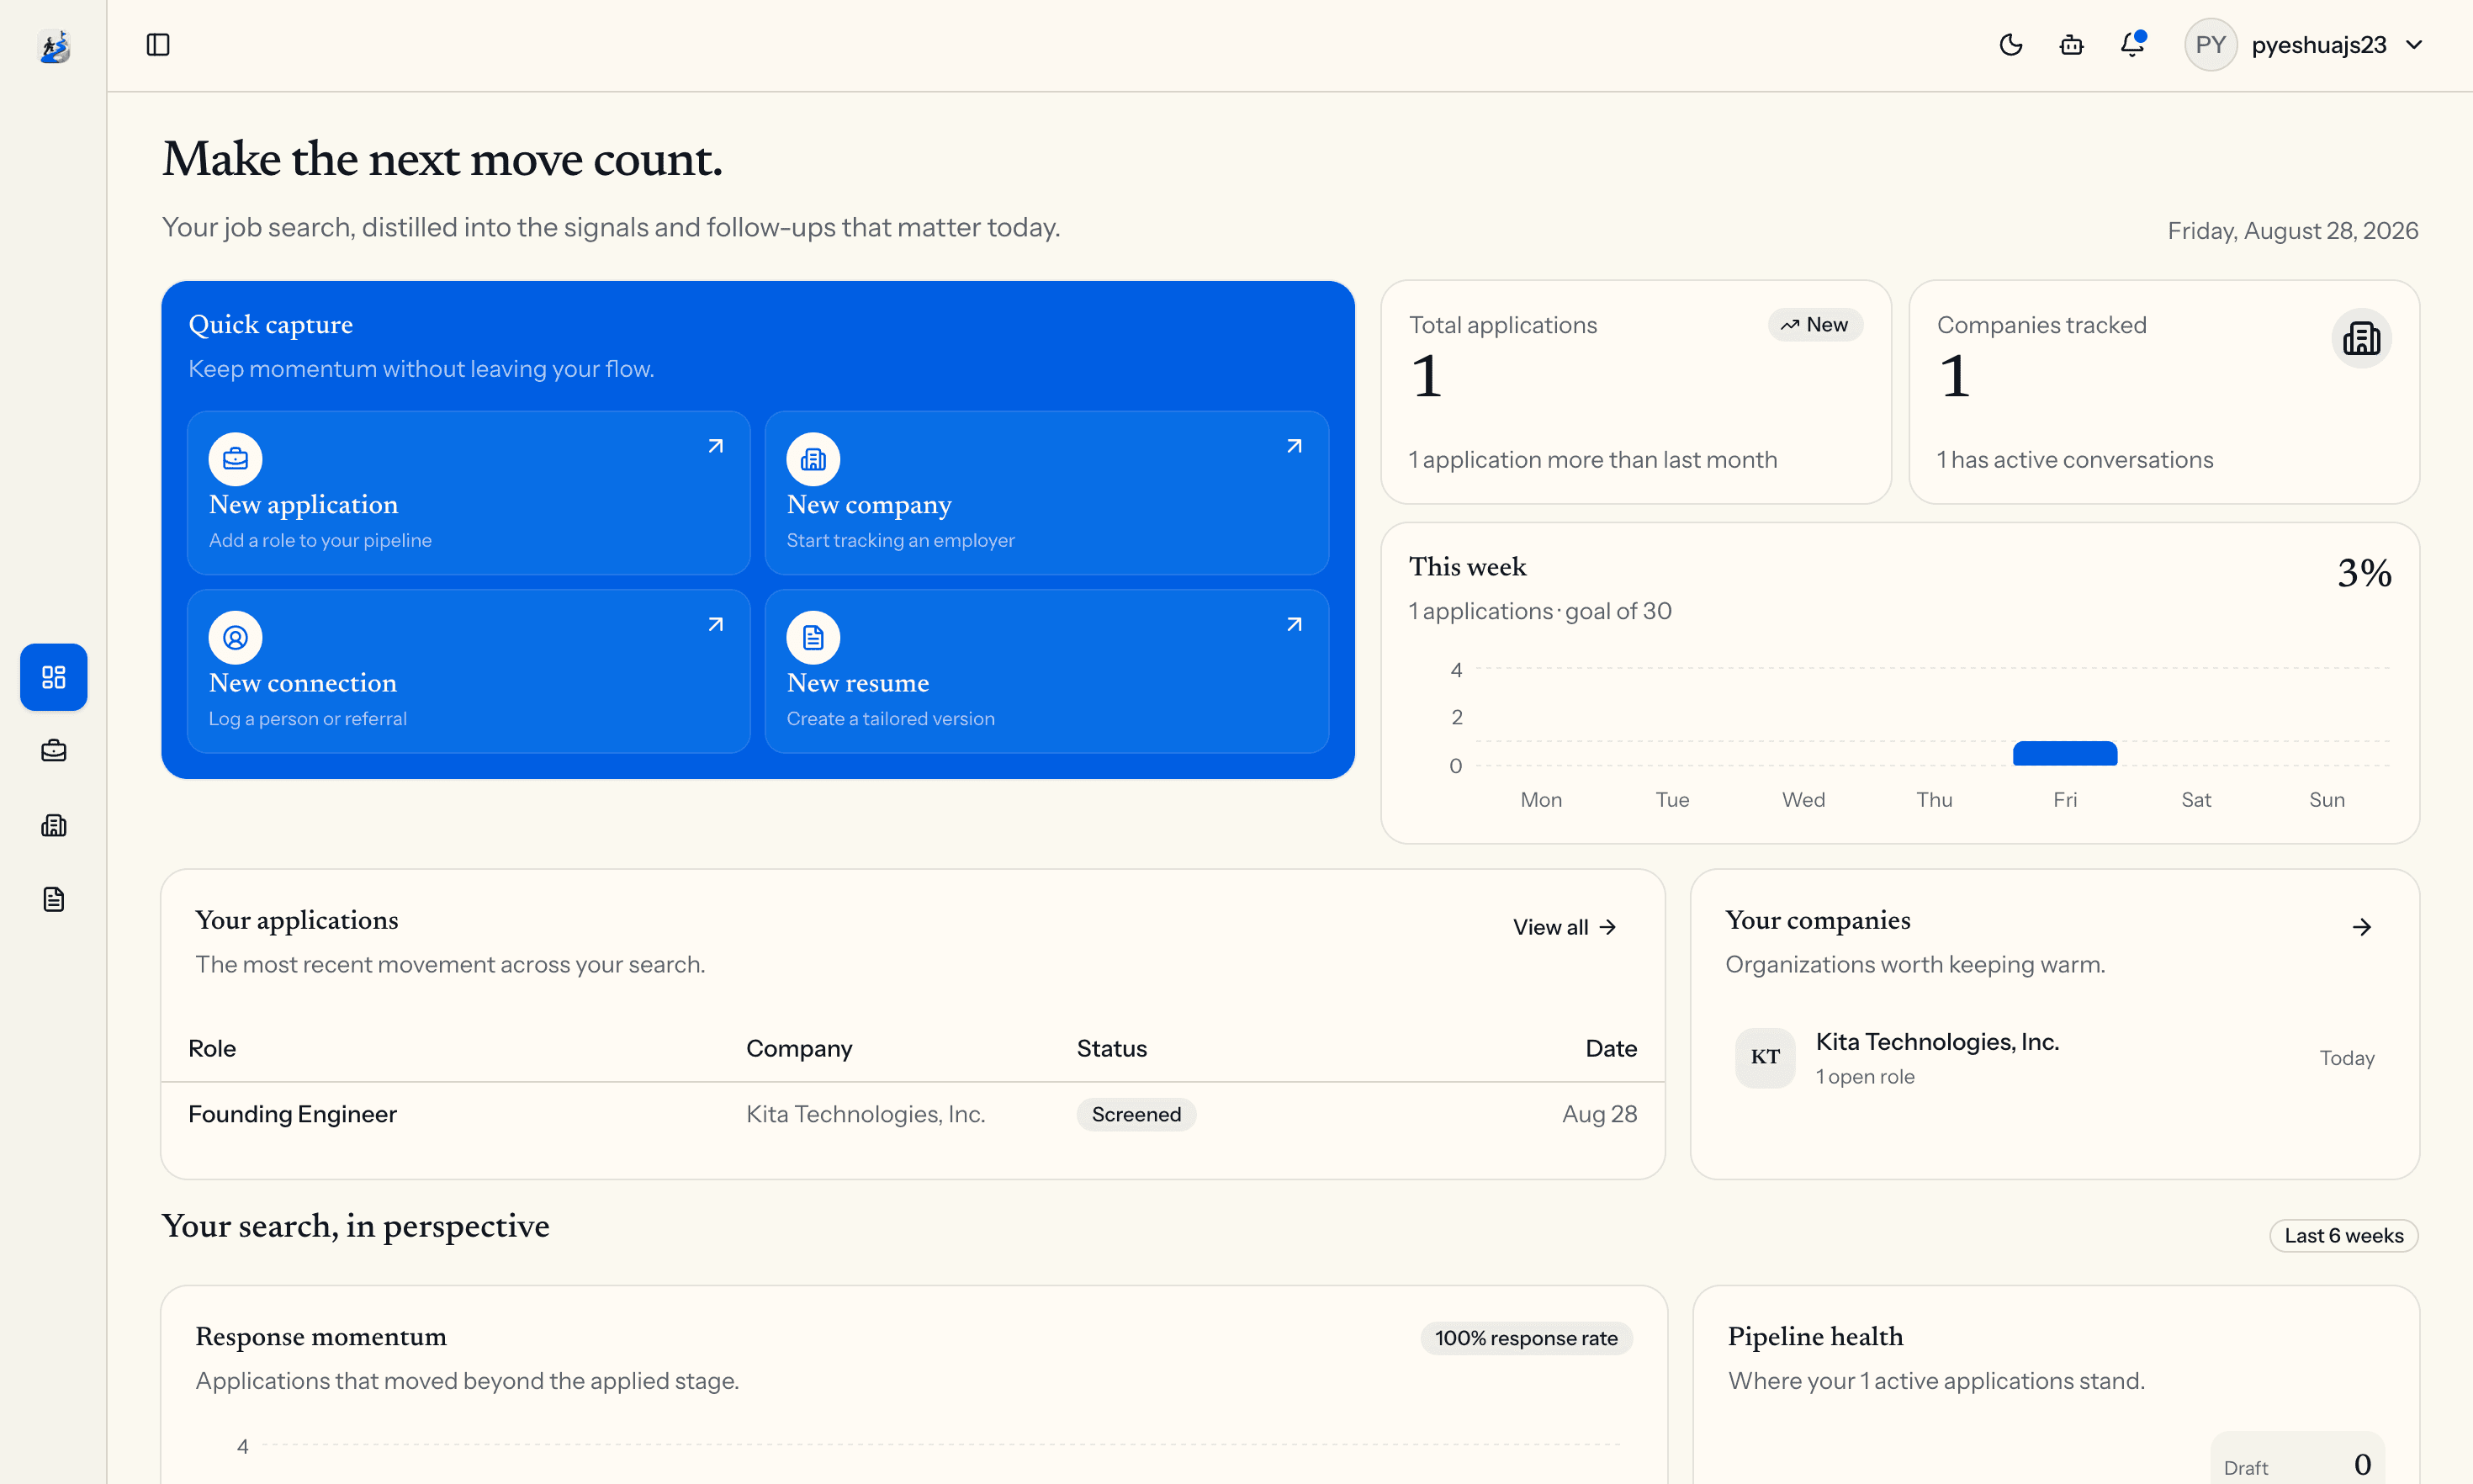This screenshot has height=1484, width=2473.
Task: Click the '1 has active conversations' text
Action: click(x=2074, y=460)
